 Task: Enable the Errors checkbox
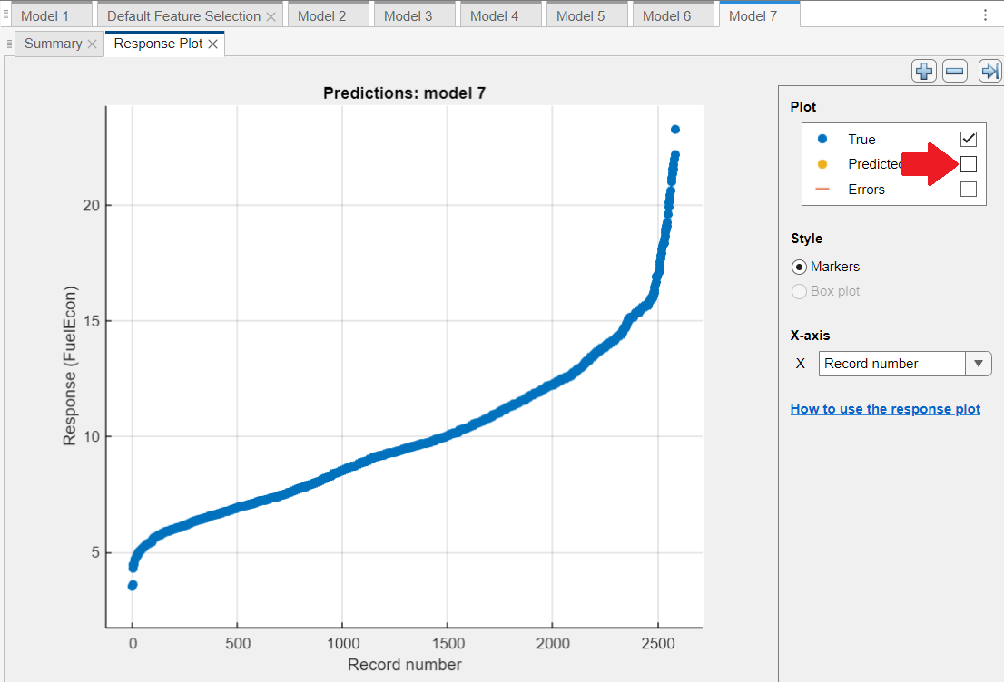click(x=969, y=189)
